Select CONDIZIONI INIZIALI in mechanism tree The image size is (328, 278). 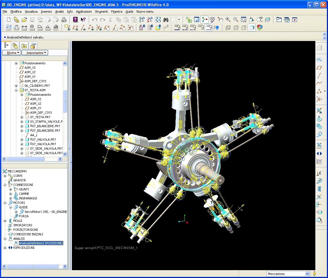pos(28,234)
